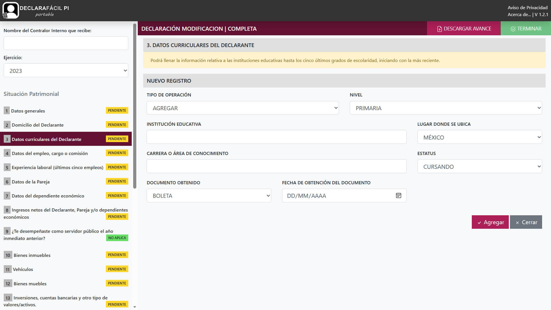Viewport: 551px width, 310px height.
Task: Focus the Carrera o Área de Conocimiento field
Action: 276,166
